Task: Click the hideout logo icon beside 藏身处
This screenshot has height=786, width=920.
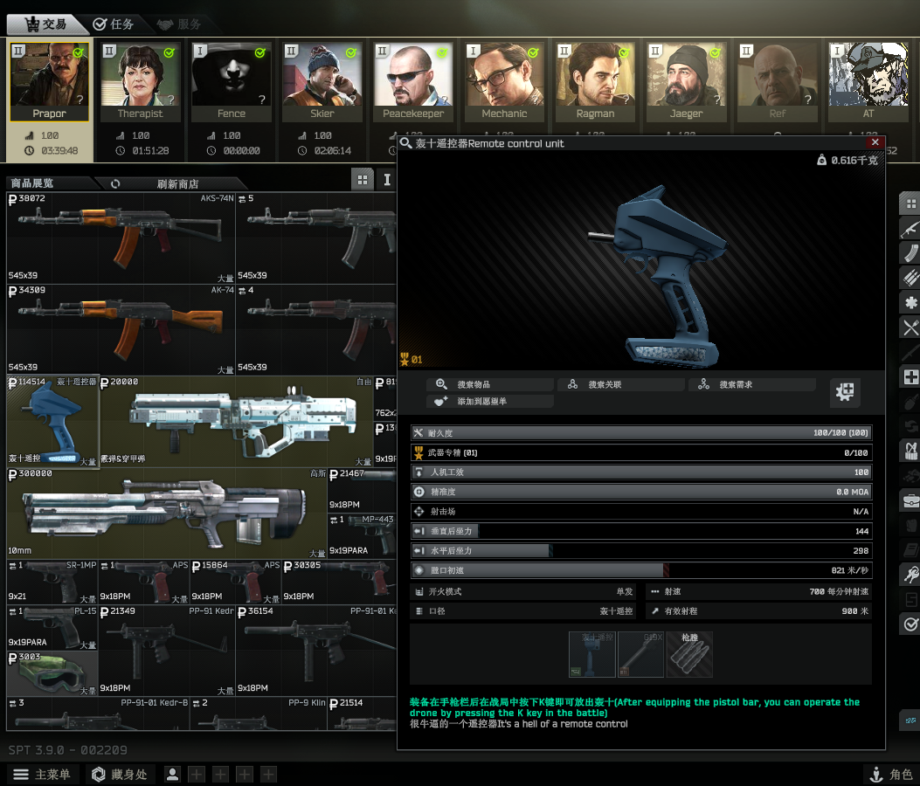Action: tap(99, 775)
